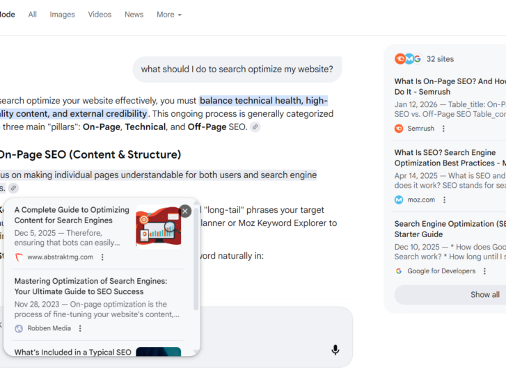Viewport: 506px width, 379px height.
Task: Click the '32 sites' label
Action: coord(440,59)
